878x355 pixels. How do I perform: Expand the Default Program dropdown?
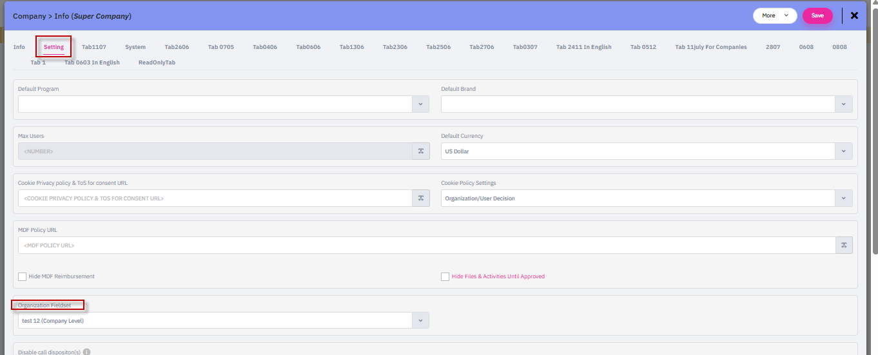pyautogui.click(x=420, y=104)
